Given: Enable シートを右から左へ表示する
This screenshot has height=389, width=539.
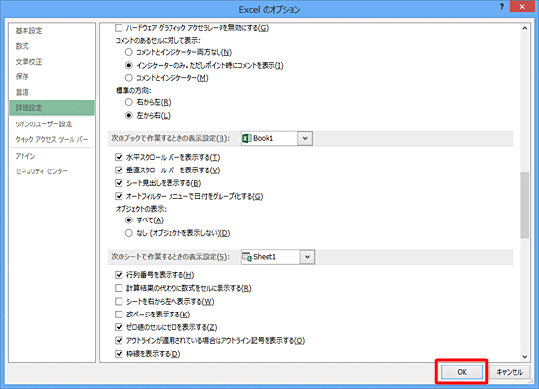Looking at the screenshot, I should coord(119,302).
